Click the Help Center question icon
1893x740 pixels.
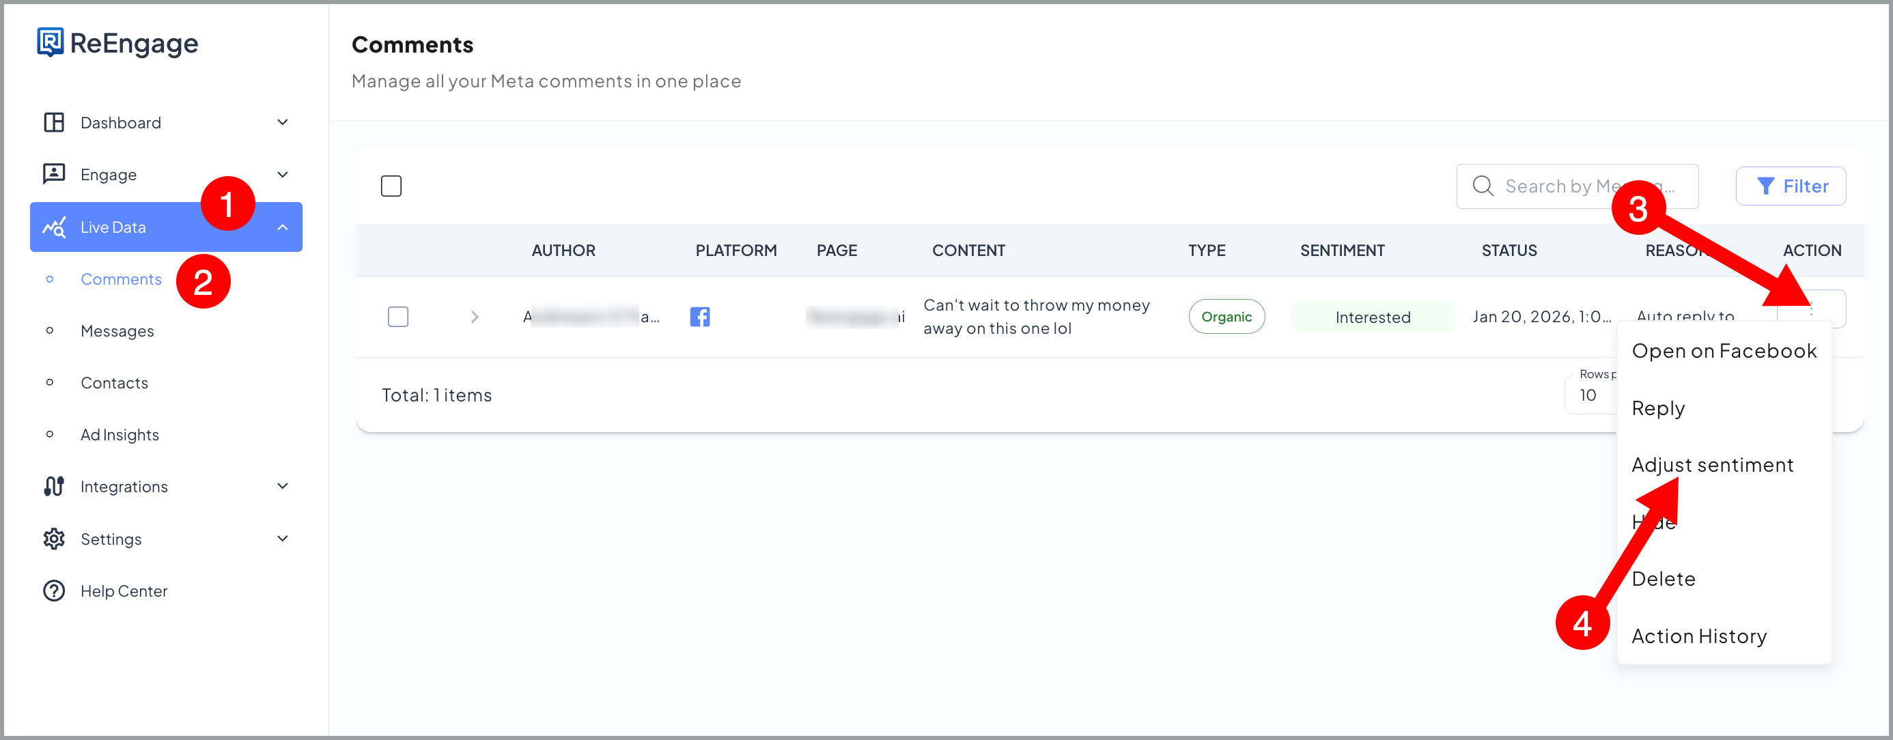pos(54,590)
